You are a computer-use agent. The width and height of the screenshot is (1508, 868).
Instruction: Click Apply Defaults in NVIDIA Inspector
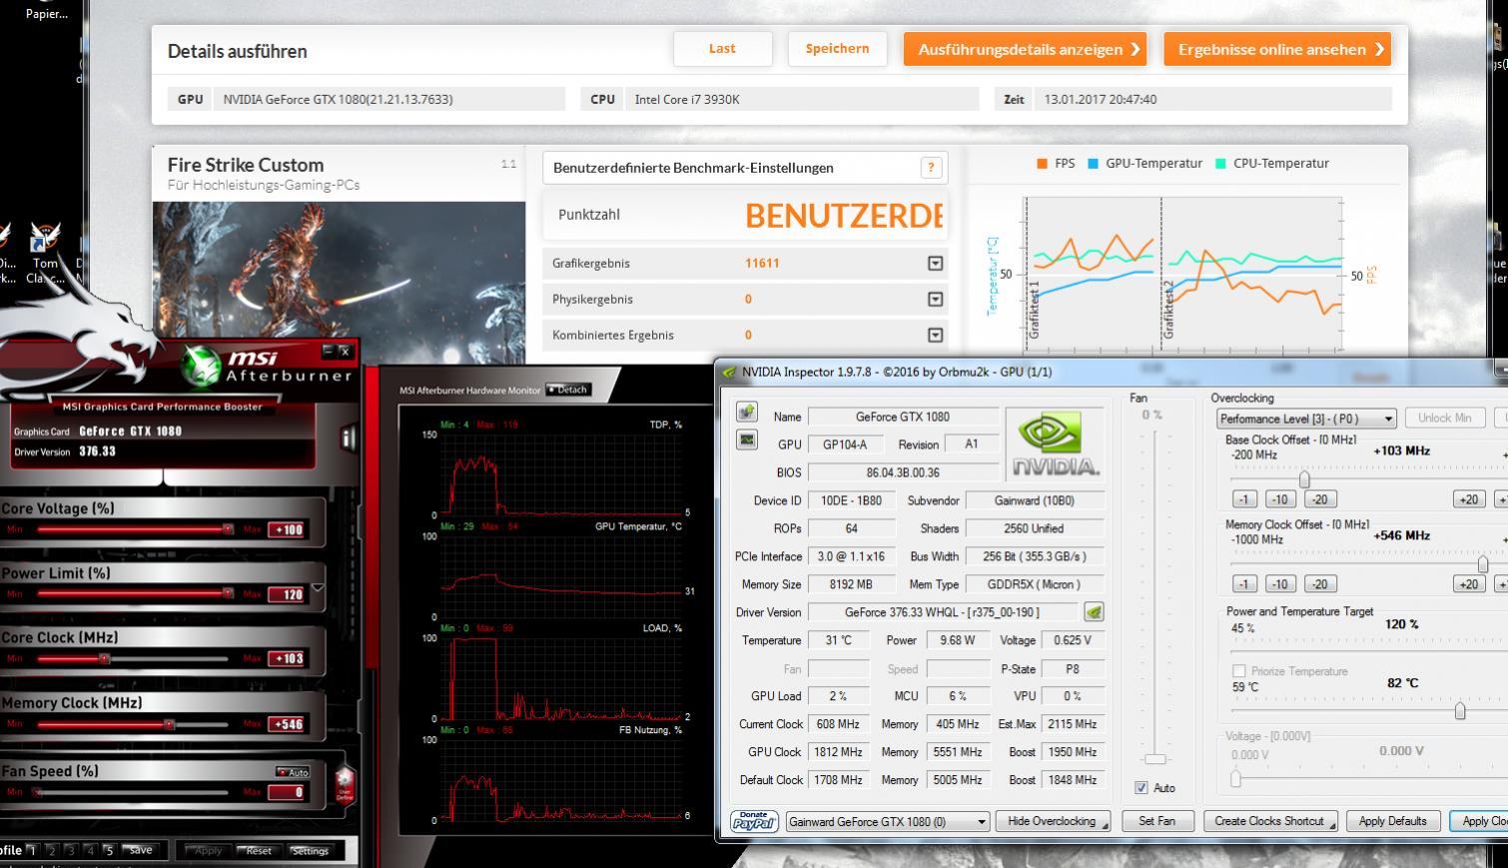pos(1392,821)
